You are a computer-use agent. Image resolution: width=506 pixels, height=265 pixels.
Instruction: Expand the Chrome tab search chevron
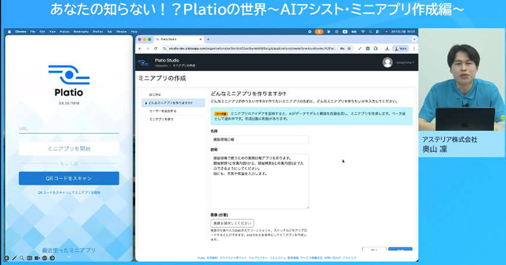[x=414, y=39]
